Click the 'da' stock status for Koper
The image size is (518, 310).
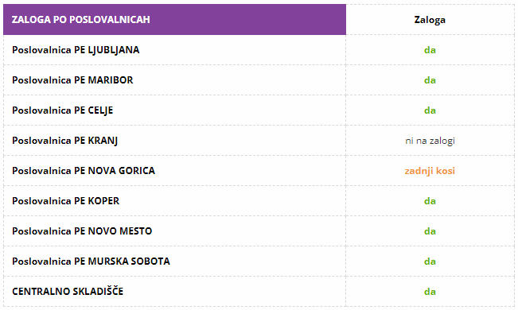coord(430,201)
